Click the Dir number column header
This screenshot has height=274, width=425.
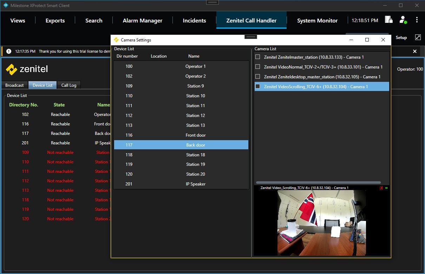(127, 56)
